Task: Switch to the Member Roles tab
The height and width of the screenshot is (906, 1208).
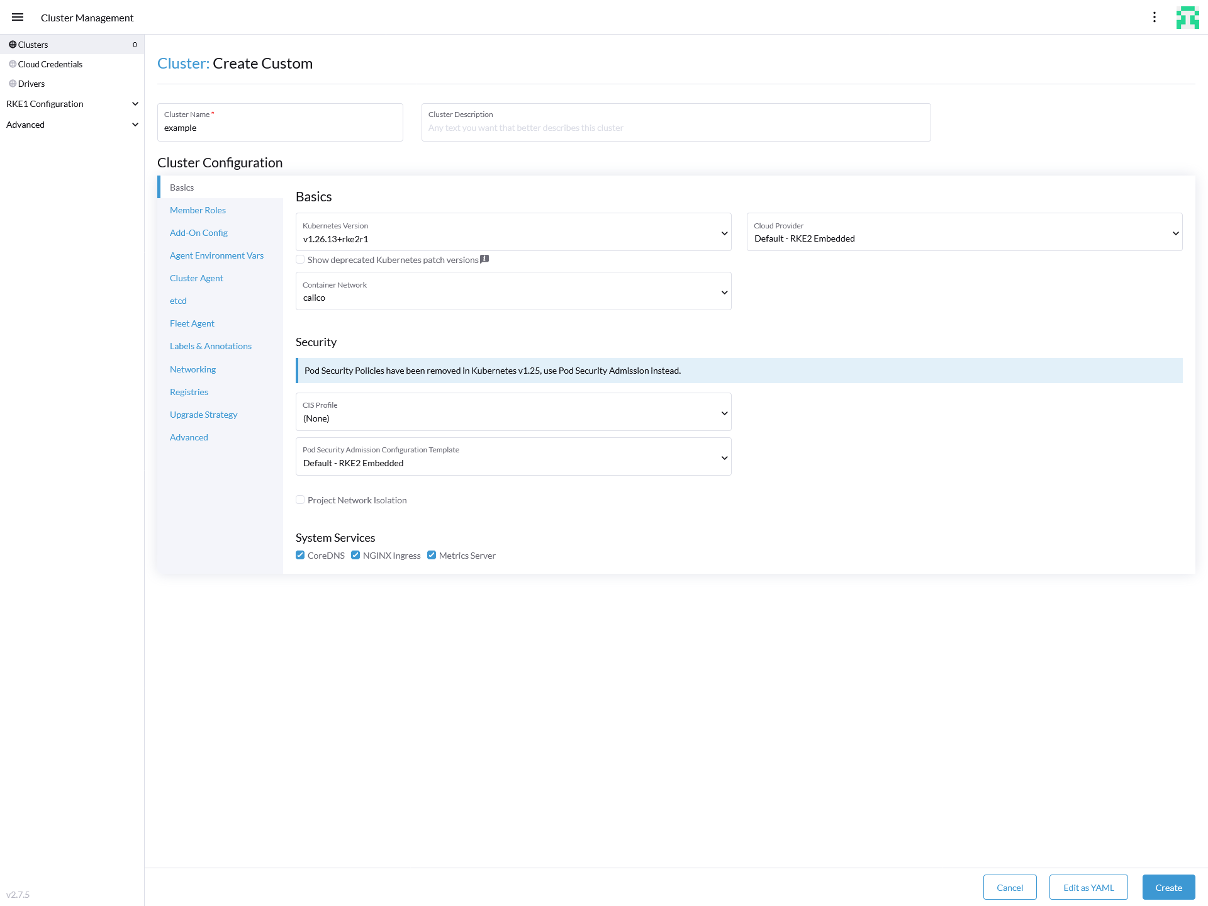Action: 198,210
